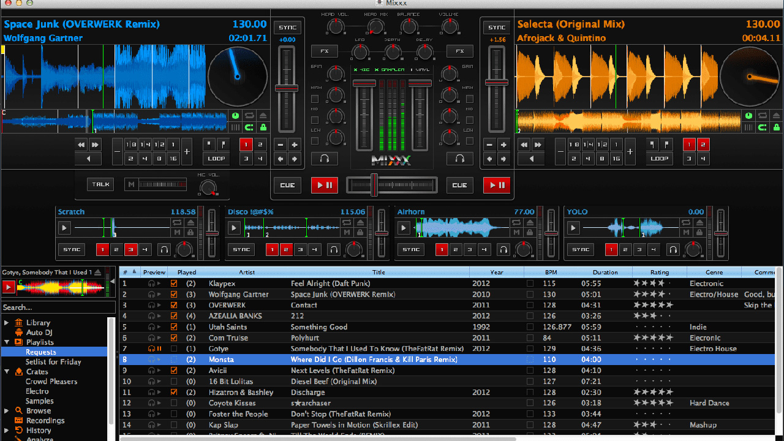This screenshot has width=784, height=441.
Task: Enable the quantize magnet on the right deck
Action: pos(763,127)
